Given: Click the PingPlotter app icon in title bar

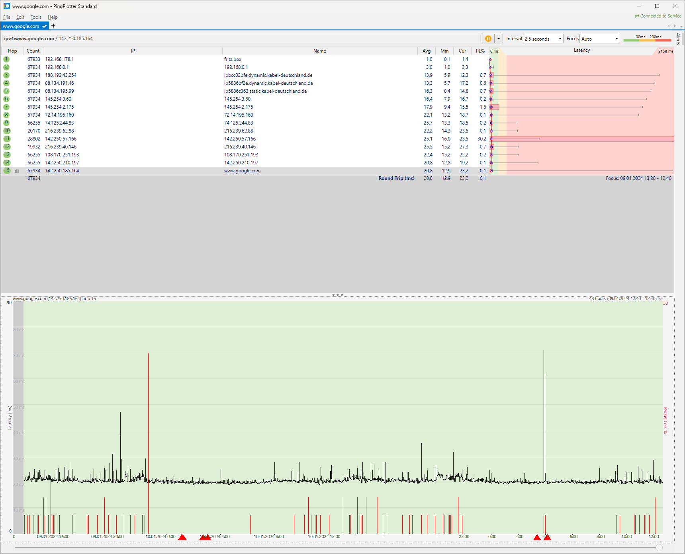Looking at the screenshot, I should tap(6, 6).
